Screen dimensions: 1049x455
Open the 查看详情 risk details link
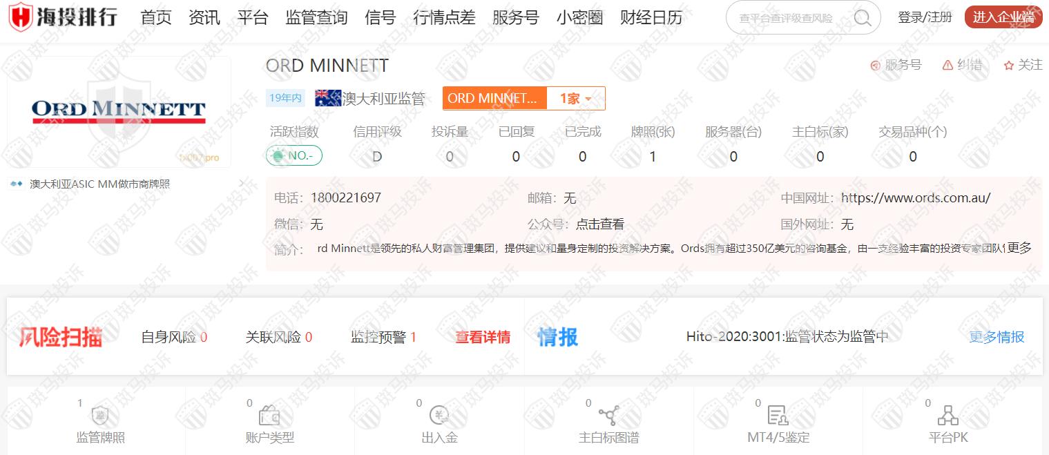[x=482, y=337]
